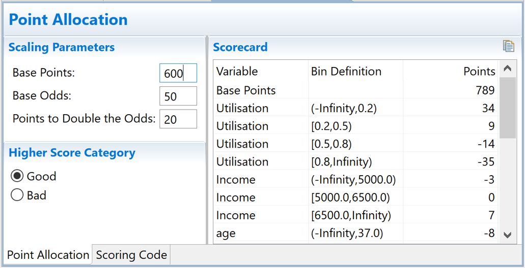Click the points value -14
The image size is (525, 268).
[x=486, y=144]
